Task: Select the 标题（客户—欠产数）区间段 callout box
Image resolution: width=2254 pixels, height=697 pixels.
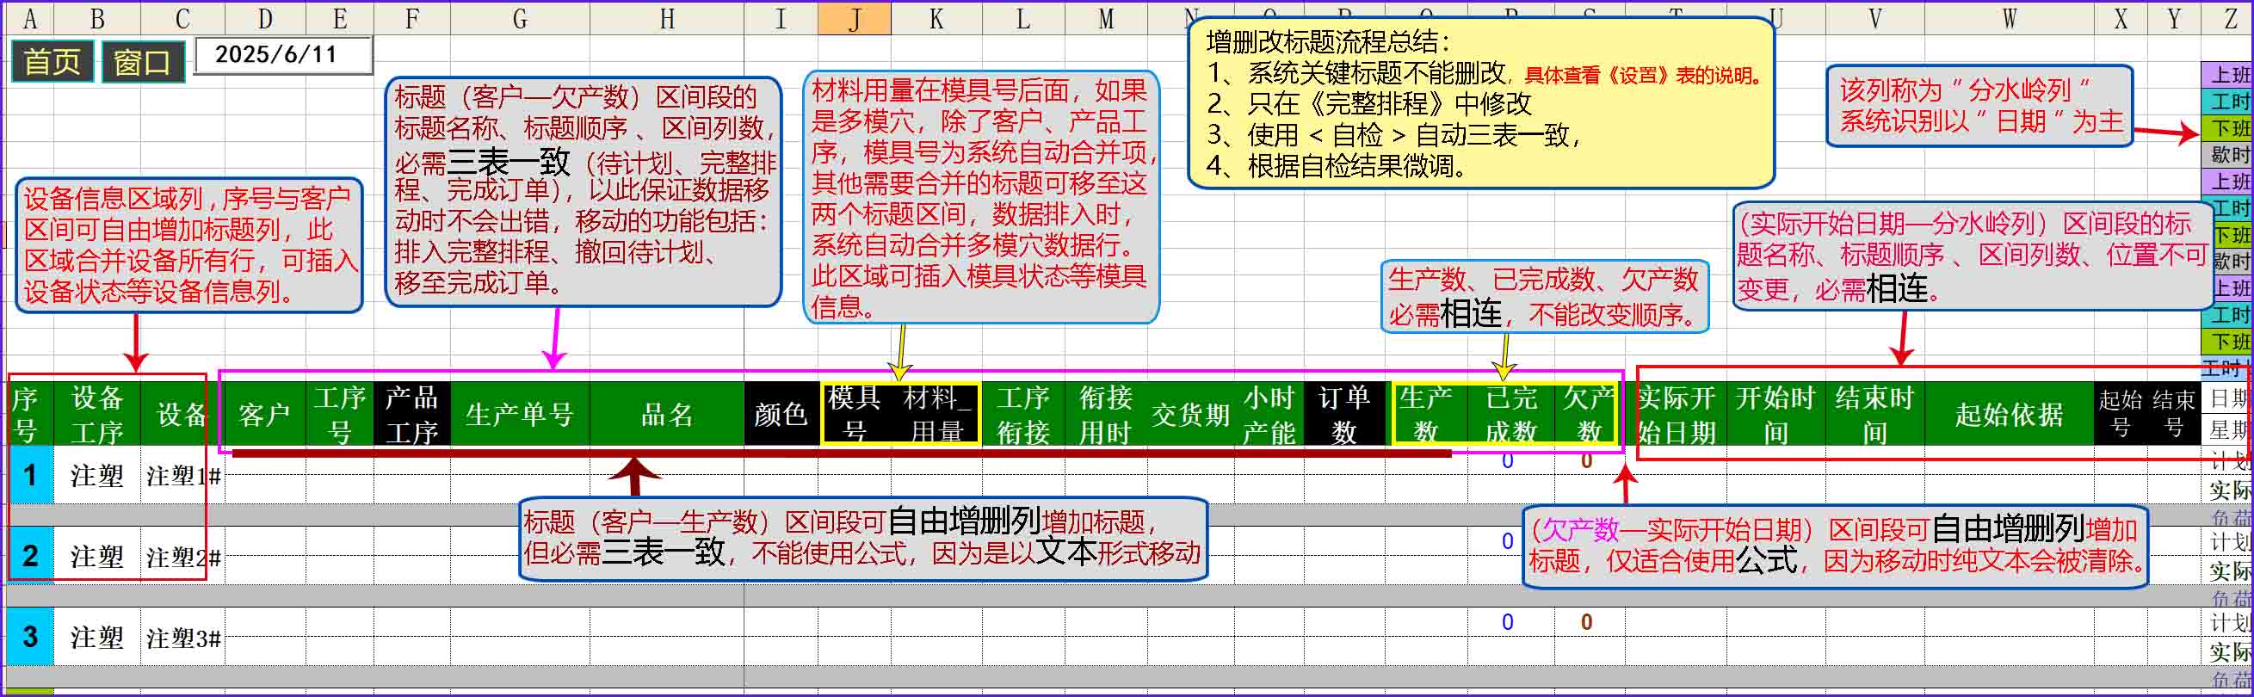Action: [x=583, y=192]
